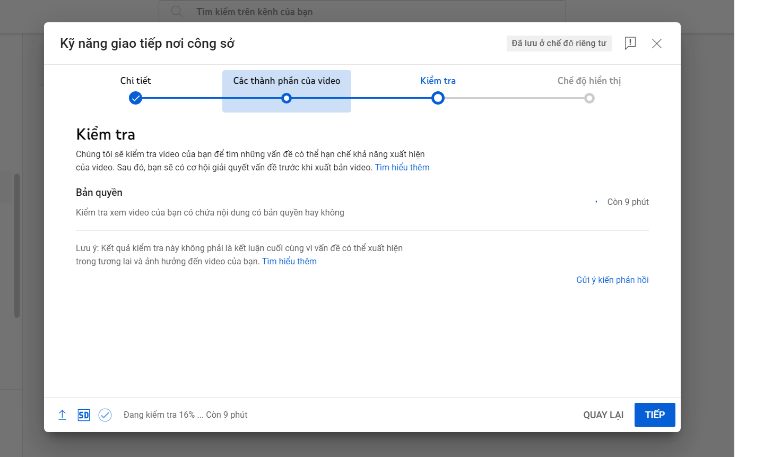Open the Chi tiết step tab
The image size is (781, 457).
136,81
